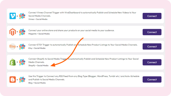Click the arrow between Etsy and social icons
Viewport: 171px width, 96px height.
[17, 47]
